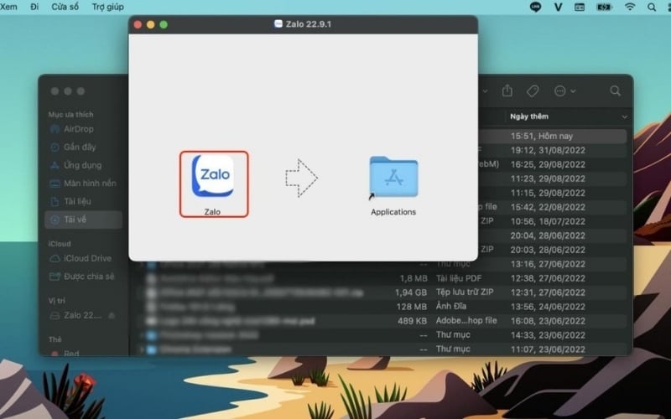This screenshot has width=671, height=419.
Task: Open the battery status menu bar icon
Action: (x=604, y=7)
